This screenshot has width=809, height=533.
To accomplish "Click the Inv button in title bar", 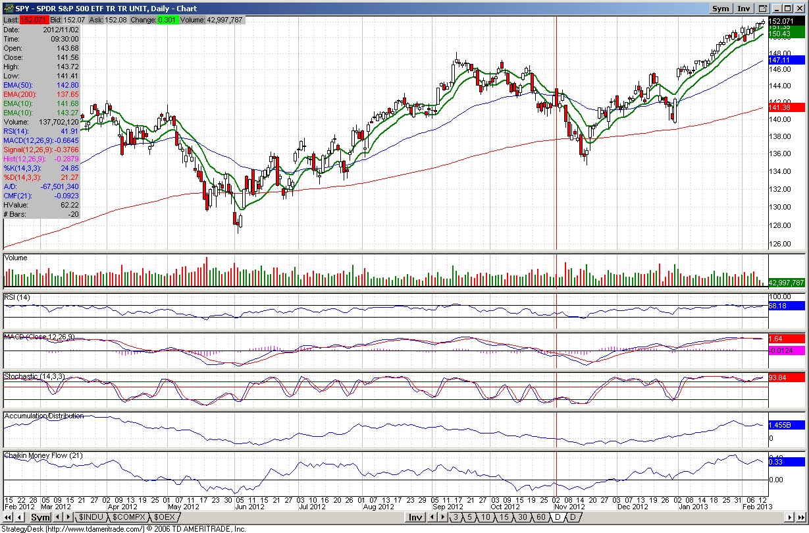I will 744,9.
